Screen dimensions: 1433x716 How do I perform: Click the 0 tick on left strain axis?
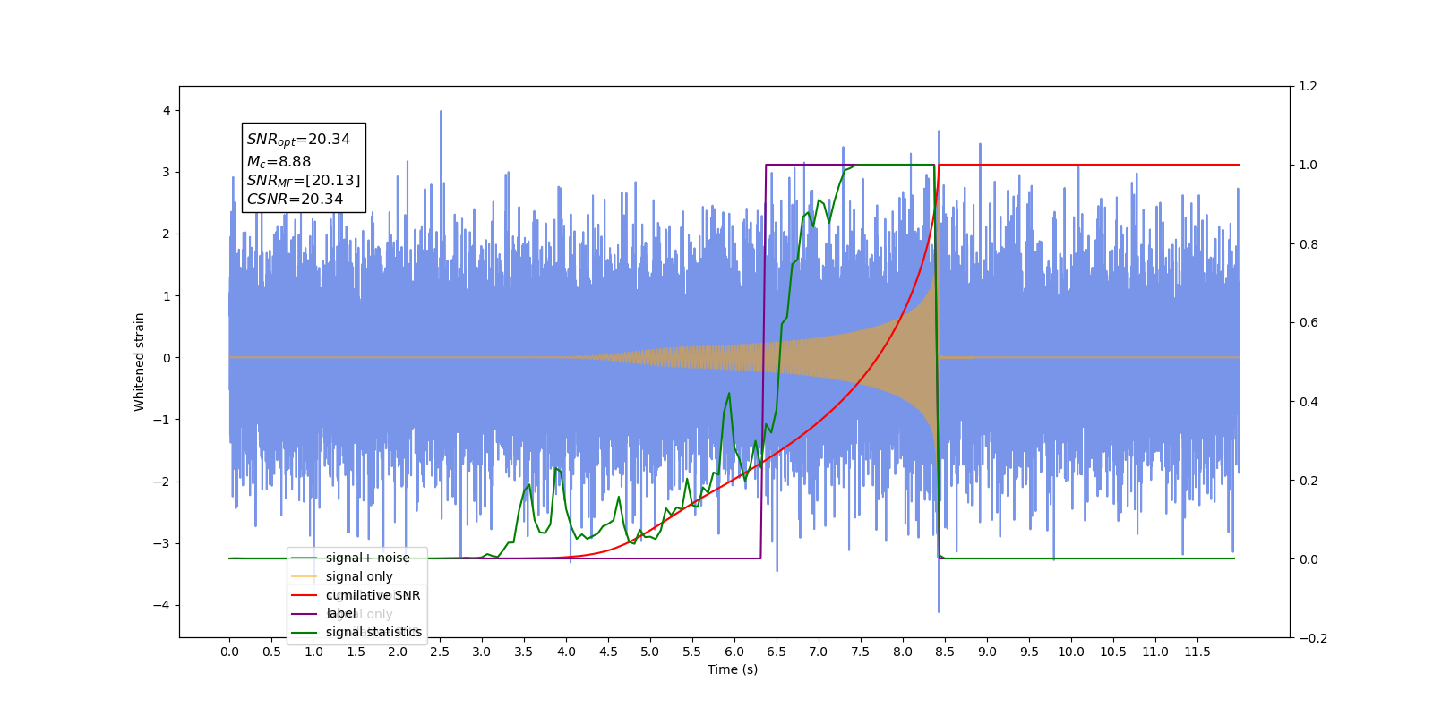[x=167, y=357]
